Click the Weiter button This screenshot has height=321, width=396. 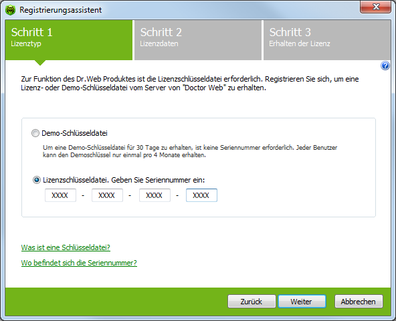[x=302, y=302]
